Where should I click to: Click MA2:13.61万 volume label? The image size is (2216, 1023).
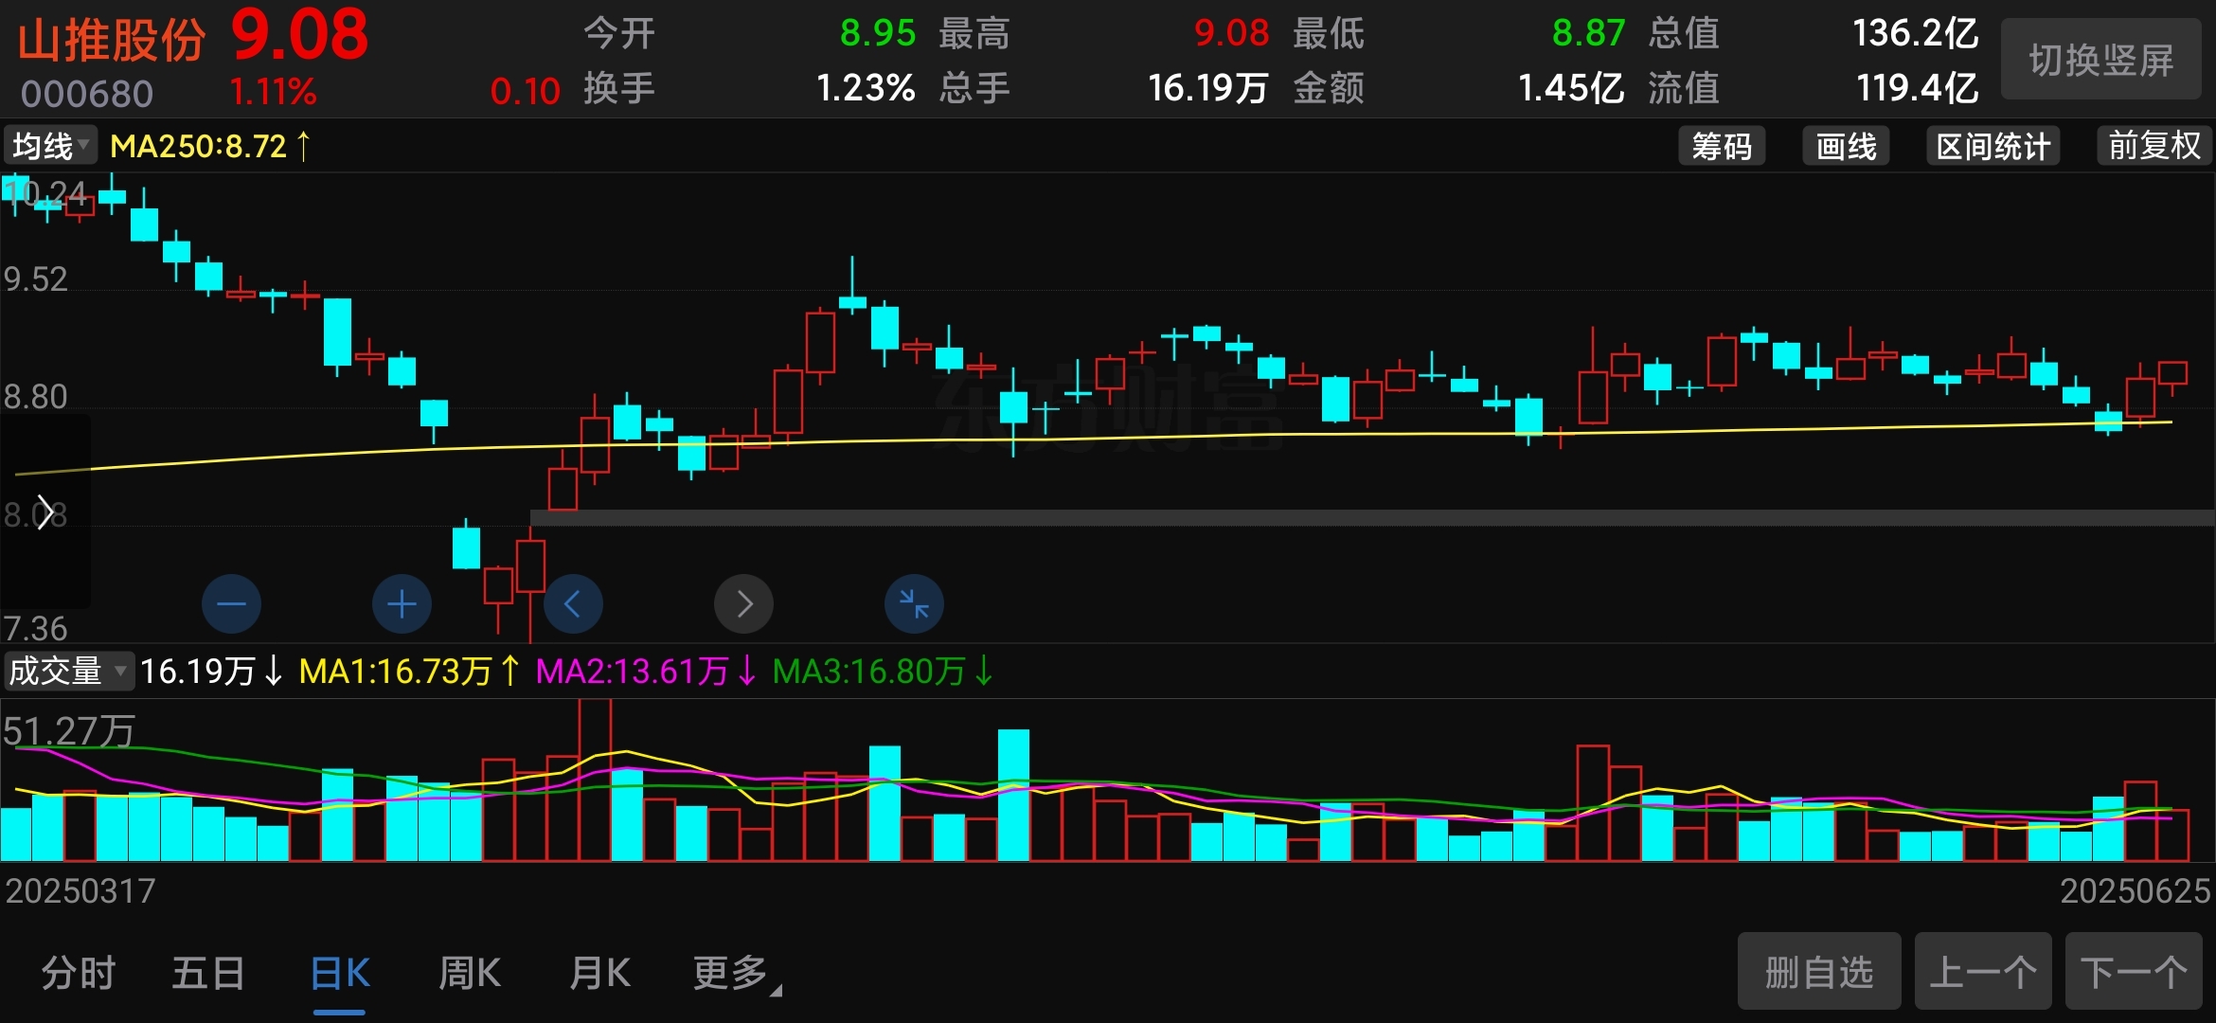click(x=646, y=672)
